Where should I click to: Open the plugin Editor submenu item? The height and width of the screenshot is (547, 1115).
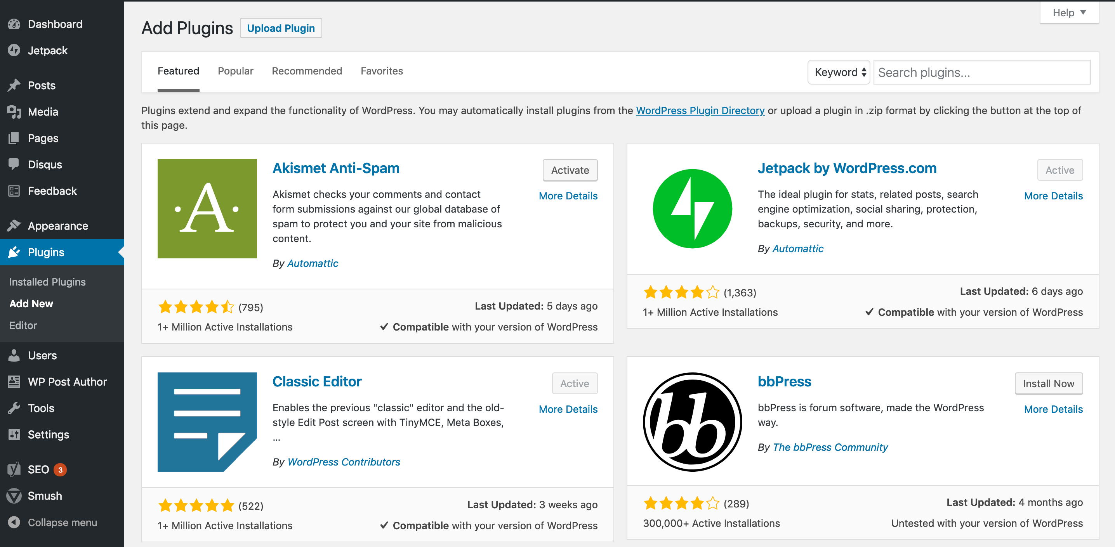click(23, 325)
